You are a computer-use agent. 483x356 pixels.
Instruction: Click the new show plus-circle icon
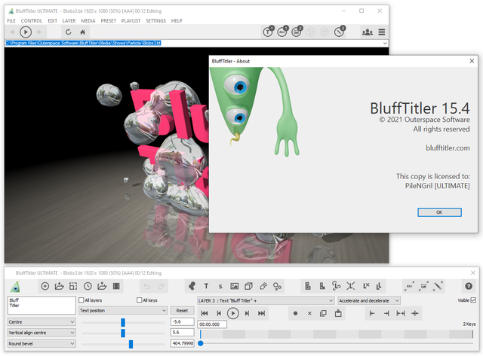[45, 286]
